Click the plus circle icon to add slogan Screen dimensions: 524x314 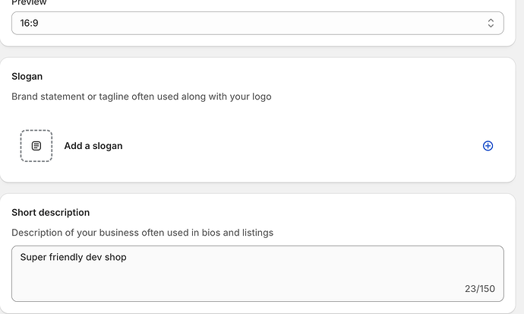click(x=488, y=146)
